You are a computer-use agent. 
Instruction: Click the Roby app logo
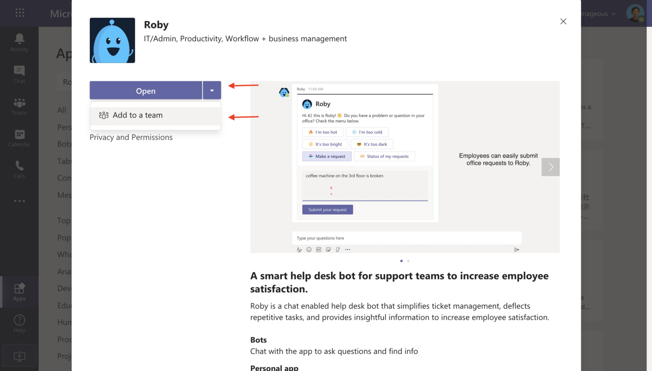[x=112, y=40]
